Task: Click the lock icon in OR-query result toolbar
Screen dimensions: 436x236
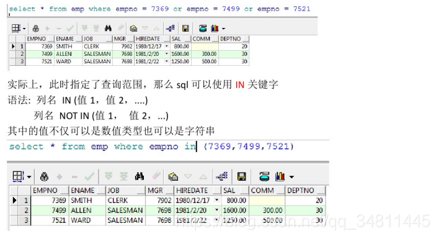Action: [35, 29]
